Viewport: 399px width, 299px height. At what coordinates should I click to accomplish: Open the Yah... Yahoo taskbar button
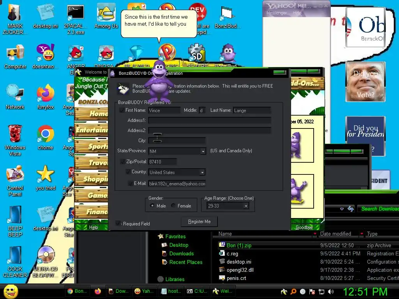(x=144, y=291)
